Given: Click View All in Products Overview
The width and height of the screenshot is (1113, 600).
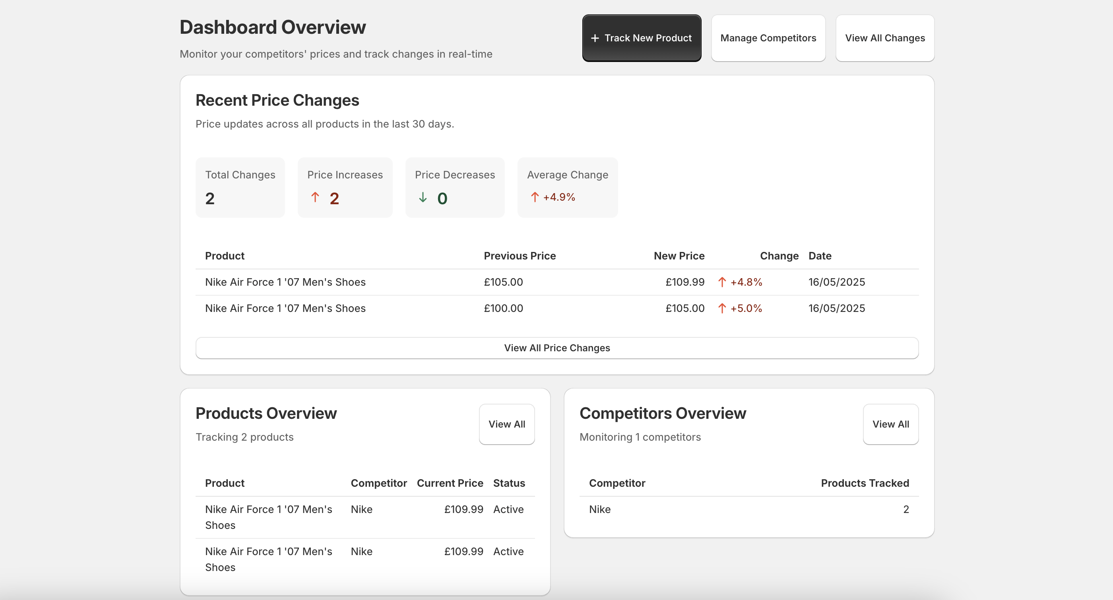Looking at the screenshot, I should [x=507, y=424].
